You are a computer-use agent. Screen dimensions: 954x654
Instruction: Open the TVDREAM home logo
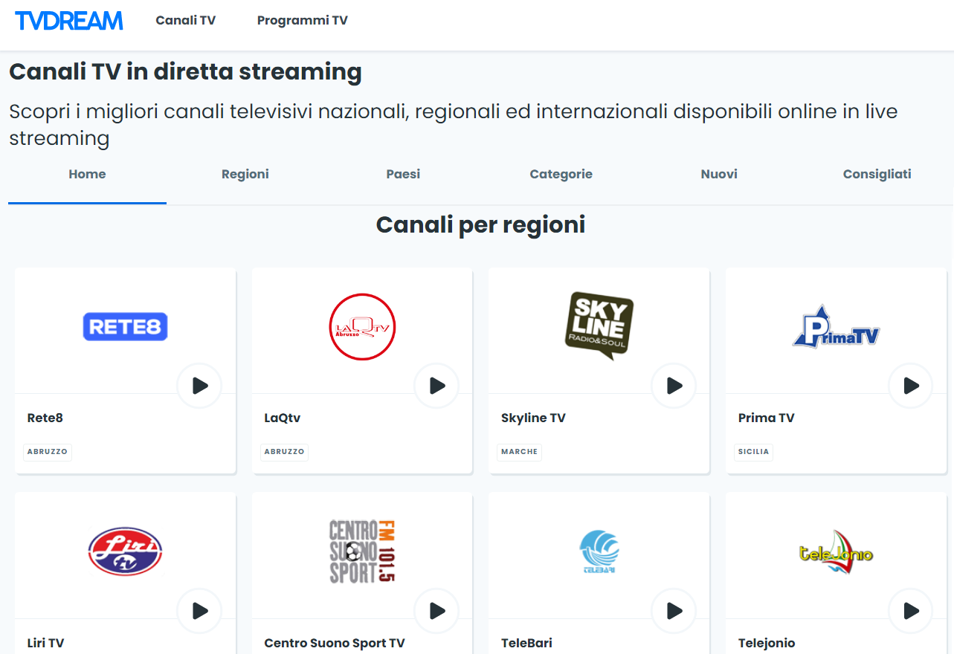coord(68,20)
